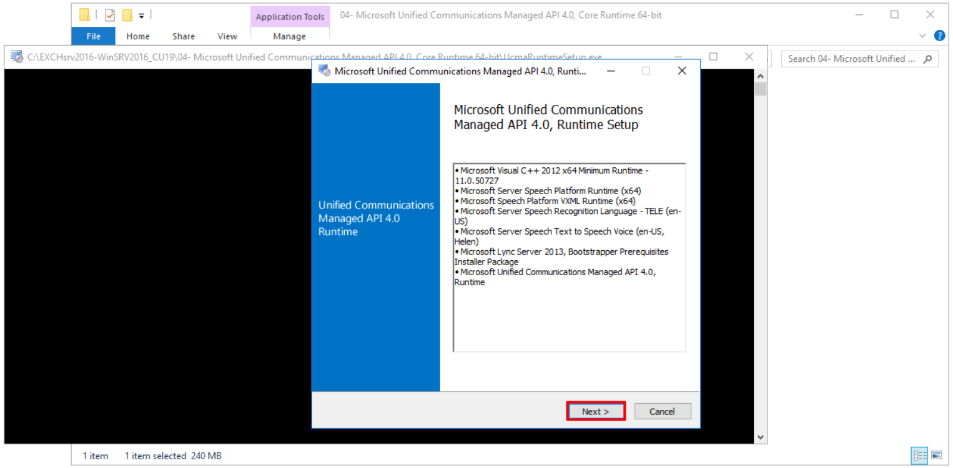Click the 'Microsoft Server Speech Platform Runtime (x64)' entry
Viewport: 953px width, 468px height.
pyautogui.click(x=548, y=191)
